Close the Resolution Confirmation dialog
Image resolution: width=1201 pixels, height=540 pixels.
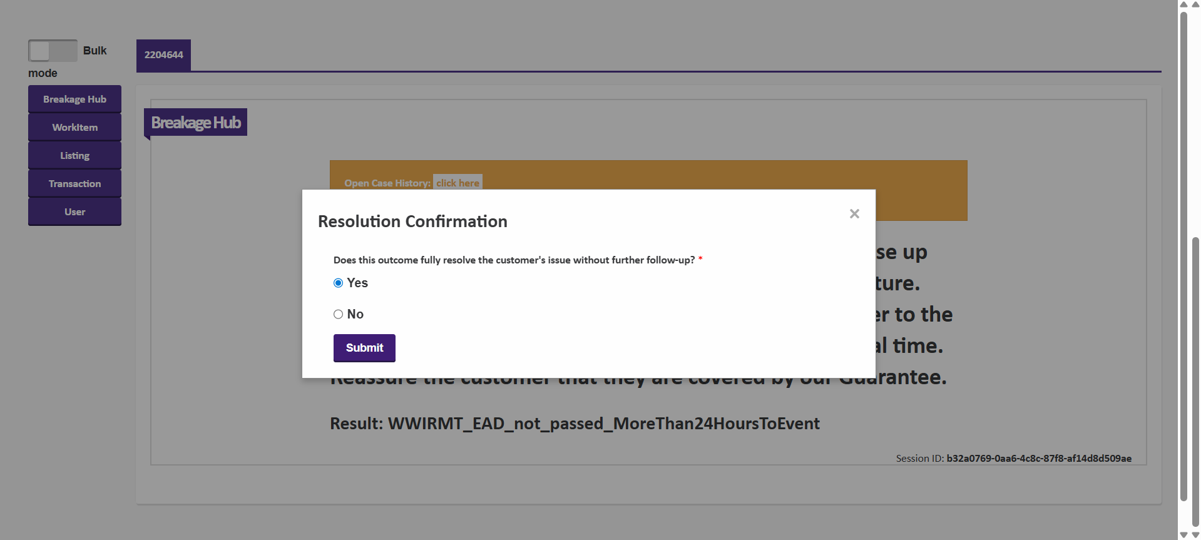pyautogui.click(x=854, y=214)
